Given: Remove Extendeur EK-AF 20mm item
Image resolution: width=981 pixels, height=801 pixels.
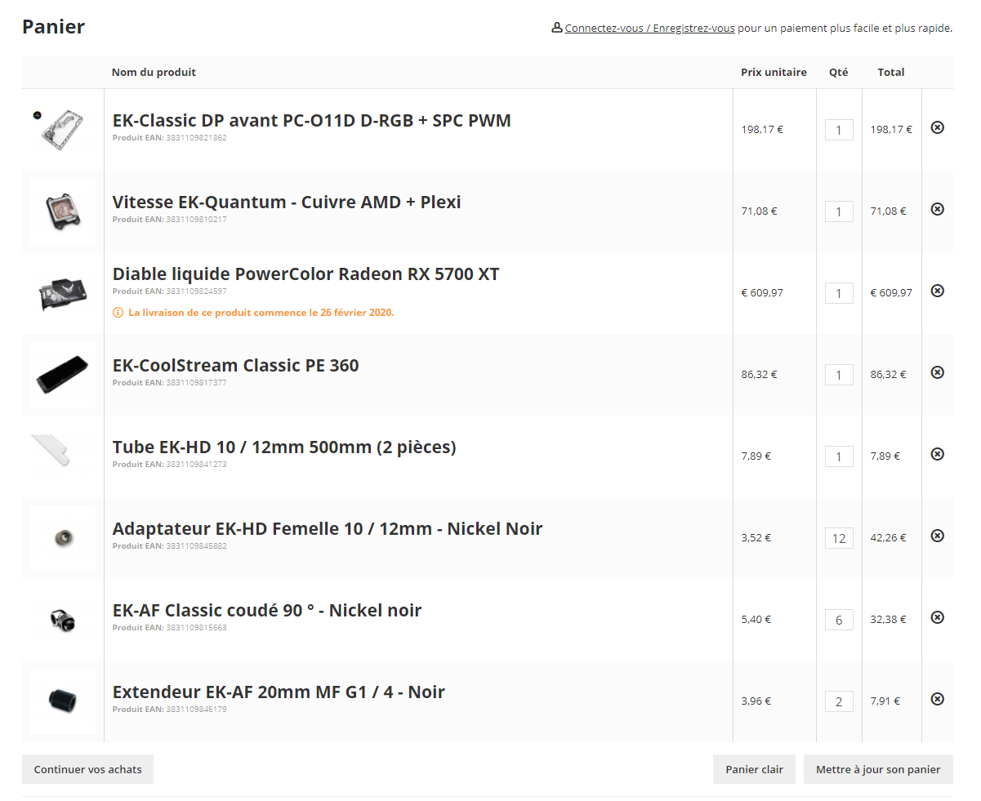Looking at the screenshot, I should pyautogui.click(x=938, y=699).
